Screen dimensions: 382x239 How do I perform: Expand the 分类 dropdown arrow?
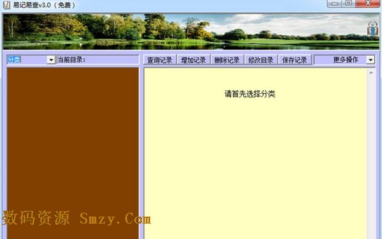pos(51,60)
